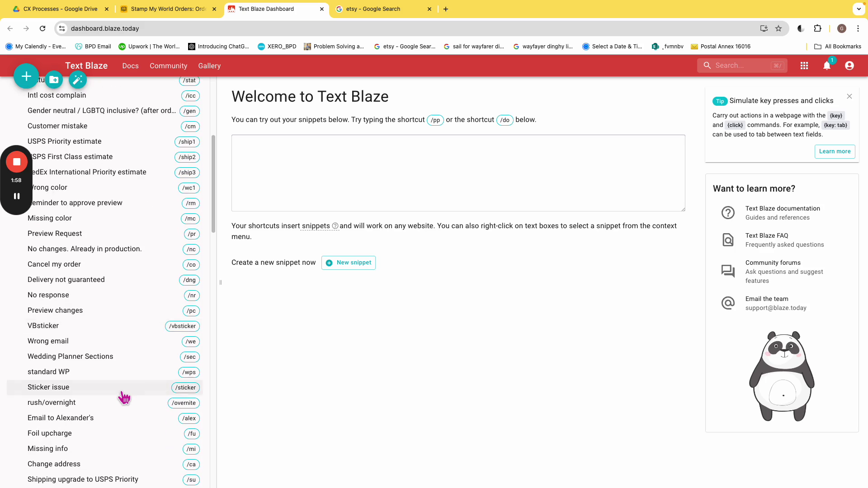Switch to the etsy Google Search tab
Viewport: 868px width, 488px height.
pos(373,9)
